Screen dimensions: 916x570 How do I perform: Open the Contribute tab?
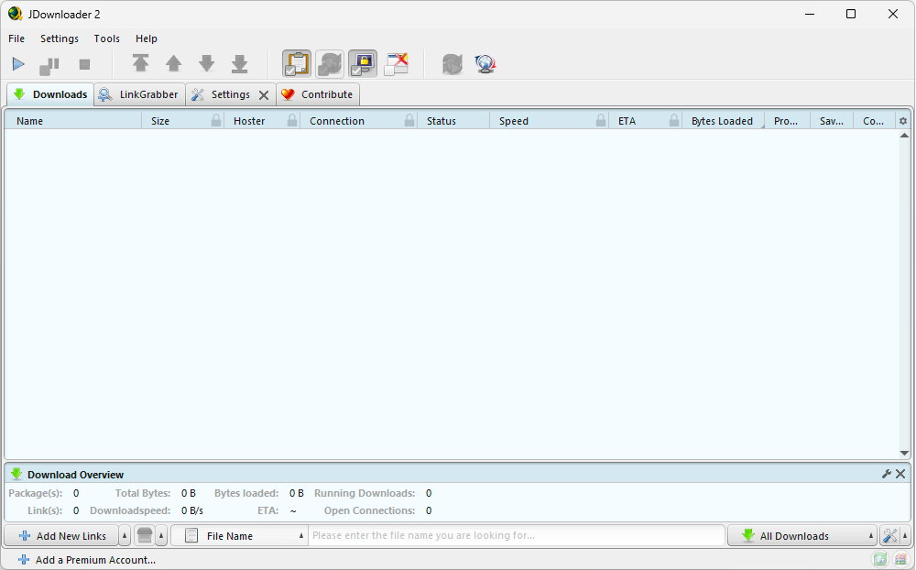coord(318,94)
